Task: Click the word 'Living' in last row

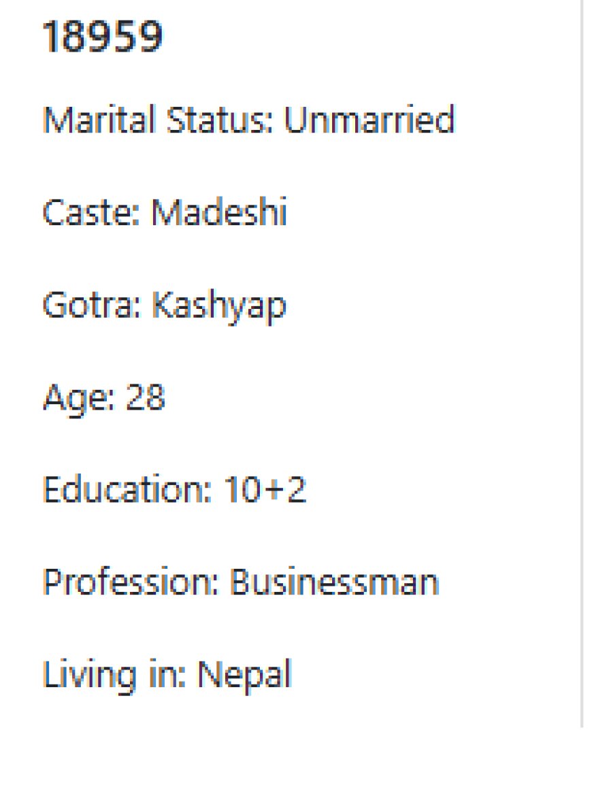Action: pos(90,676)
